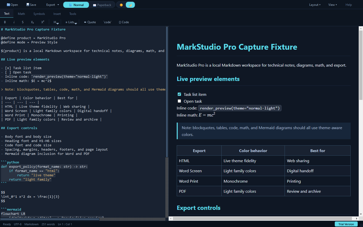This screenshot has height=227, width=363.
Task: Switch to the Tools tab
Action: [x=73, y=14]
